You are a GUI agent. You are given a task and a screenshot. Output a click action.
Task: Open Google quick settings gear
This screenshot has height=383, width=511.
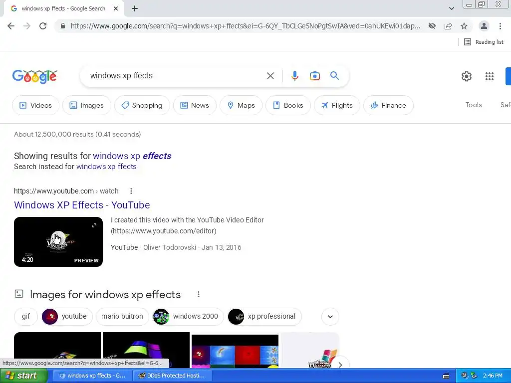[467, 76]
